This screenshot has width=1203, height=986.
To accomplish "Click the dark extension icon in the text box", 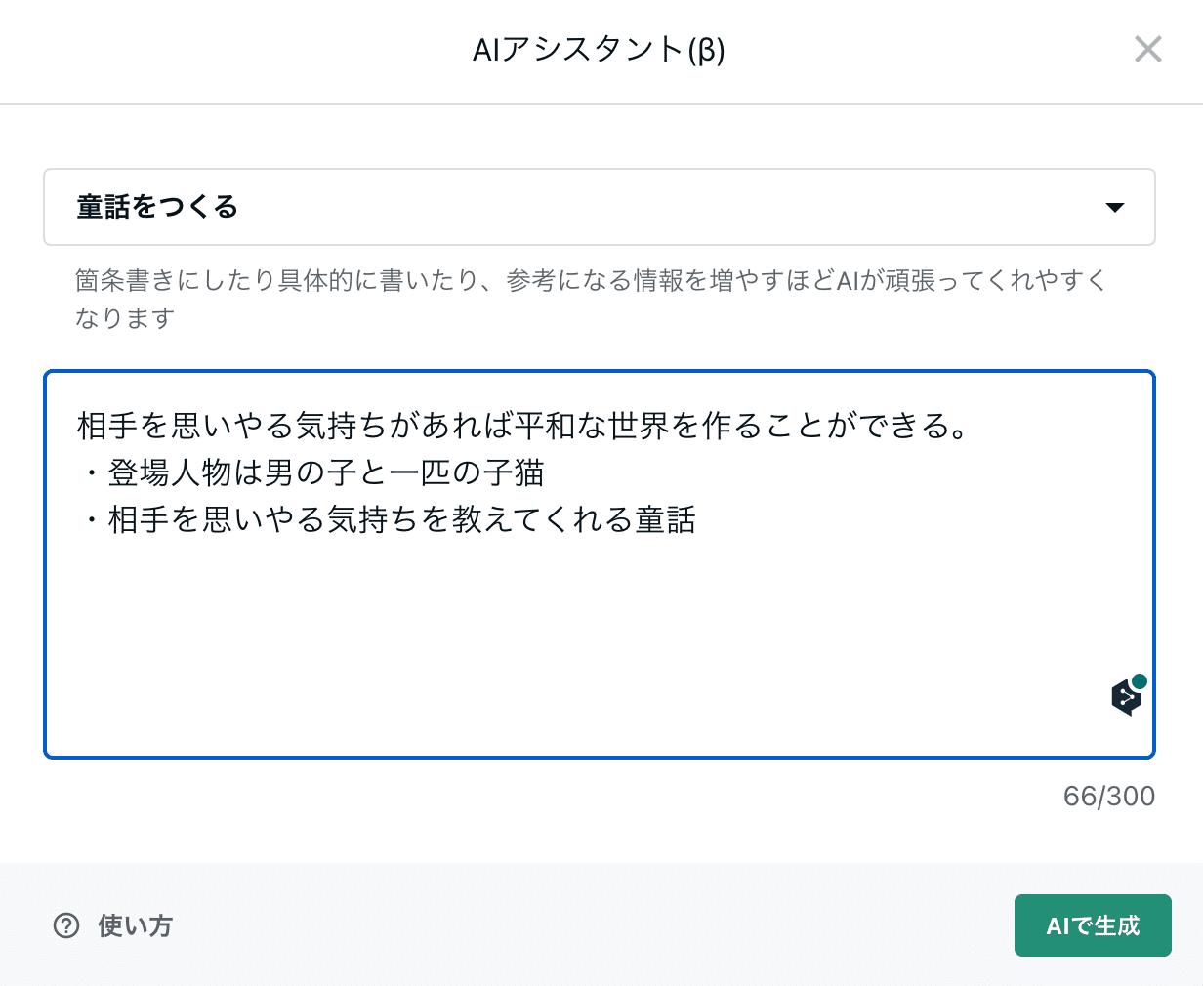I will [x=1126, y=697].
